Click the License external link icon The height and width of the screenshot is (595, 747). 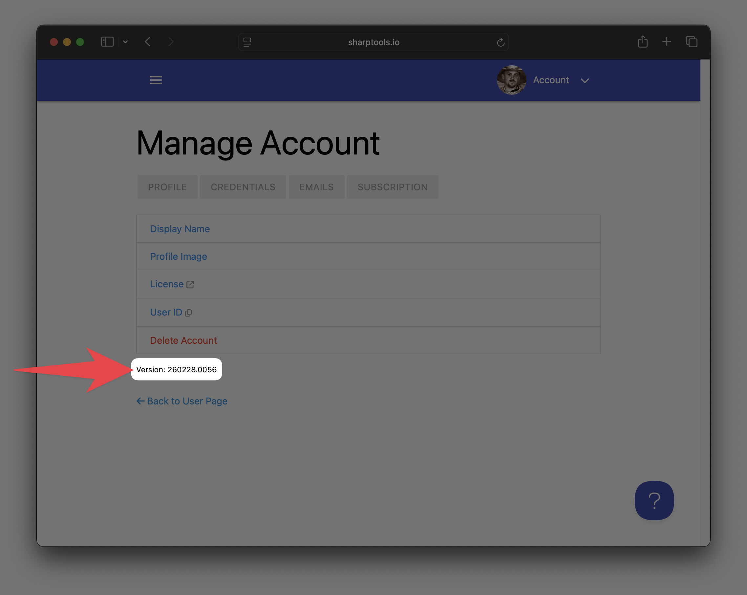tap(190, 284)
